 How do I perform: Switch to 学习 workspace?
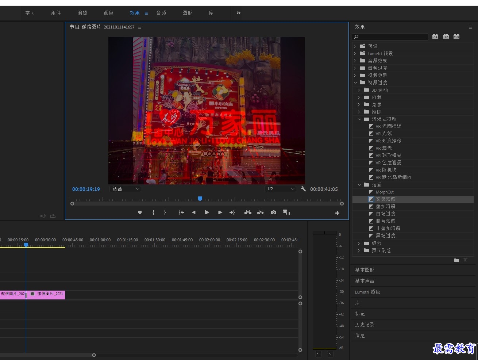click(30, 13)
